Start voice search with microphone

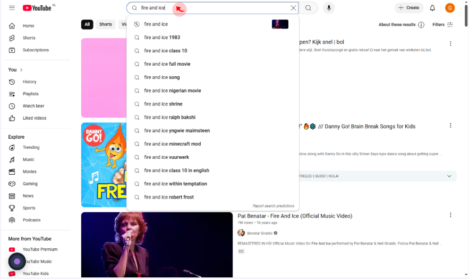(329, 8)
